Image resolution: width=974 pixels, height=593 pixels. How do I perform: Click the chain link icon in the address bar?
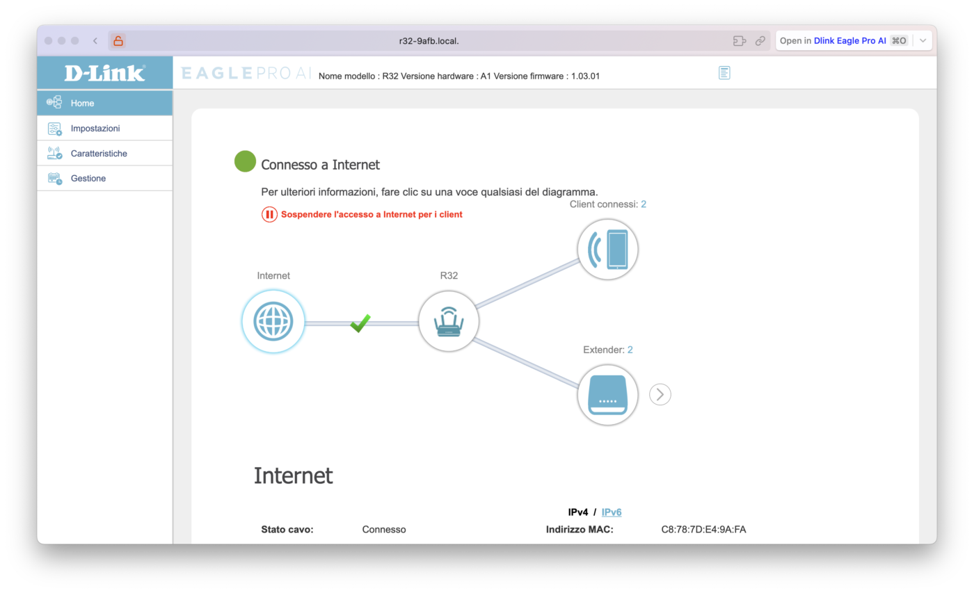pos(760,41)
